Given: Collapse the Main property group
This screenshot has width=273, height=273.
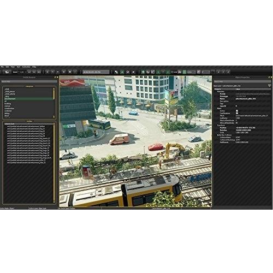Looking at the screenshot, I should tap(219, 108).
